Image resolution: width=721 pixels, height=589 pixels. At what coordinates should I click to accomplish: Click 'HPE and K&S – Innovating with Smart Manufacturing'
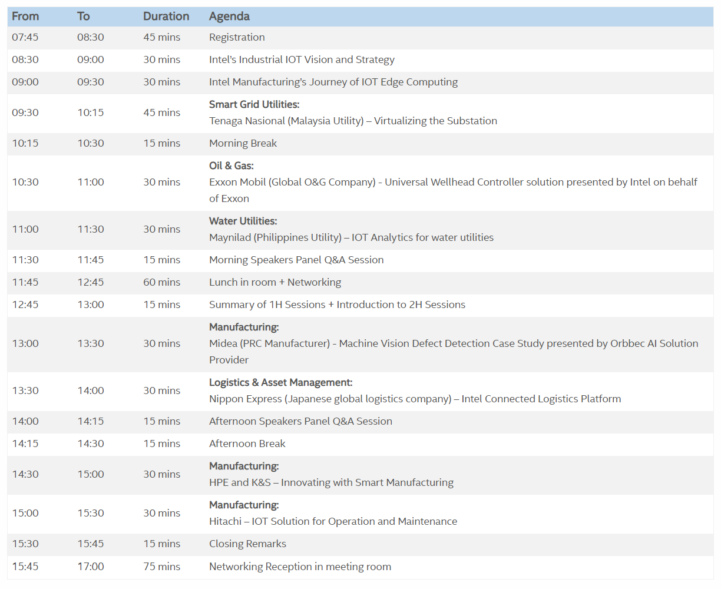coord(331,482)
